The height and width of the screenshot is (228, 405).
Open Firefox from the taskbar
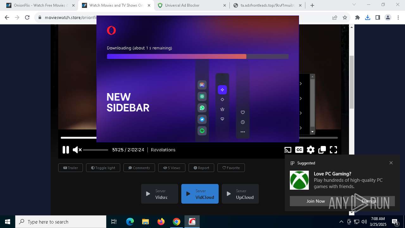[x=161, y=222]
